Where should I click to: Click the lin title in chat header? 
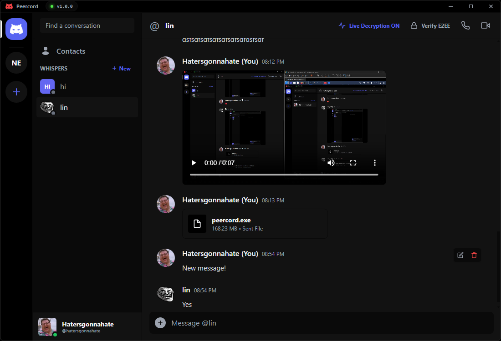tap(170, 26)
